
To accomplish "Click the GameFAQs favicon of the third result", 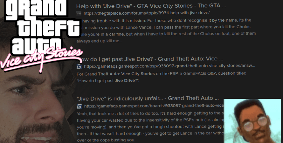I will [79, 106].
